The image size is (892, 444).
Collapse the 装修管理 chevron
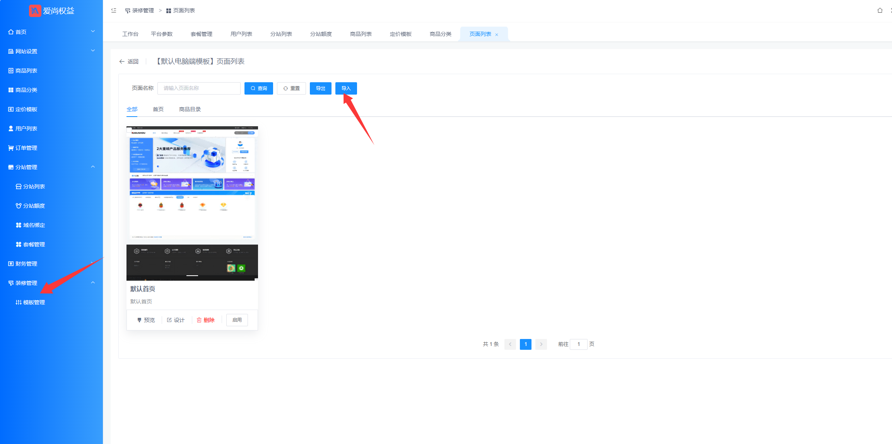point(93,282)
